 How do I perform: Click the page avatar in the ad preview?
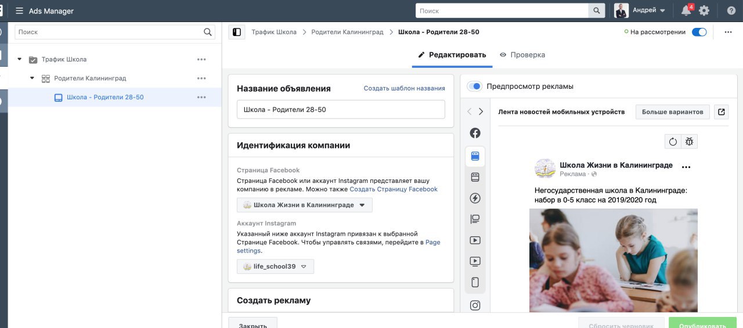click(544, 168)
